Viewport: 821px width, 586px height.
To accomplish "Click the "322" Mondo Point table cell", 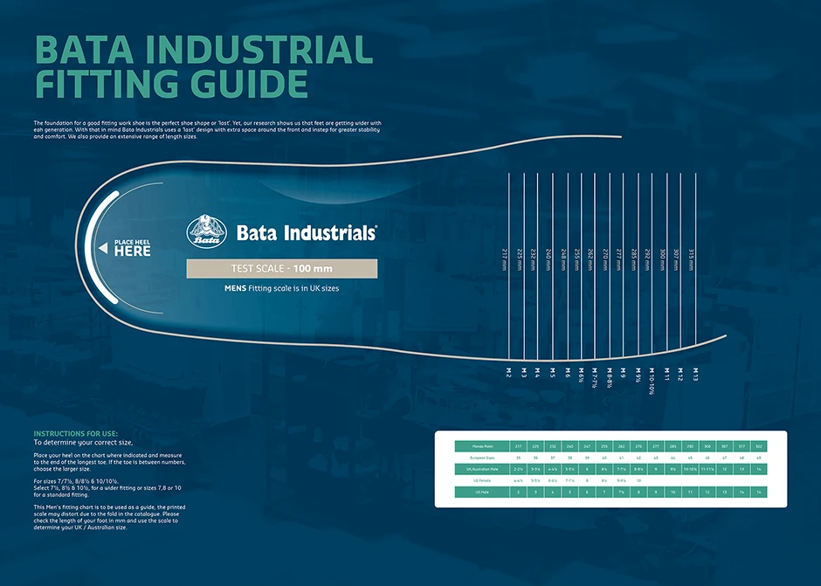I will tap(759, 446).
